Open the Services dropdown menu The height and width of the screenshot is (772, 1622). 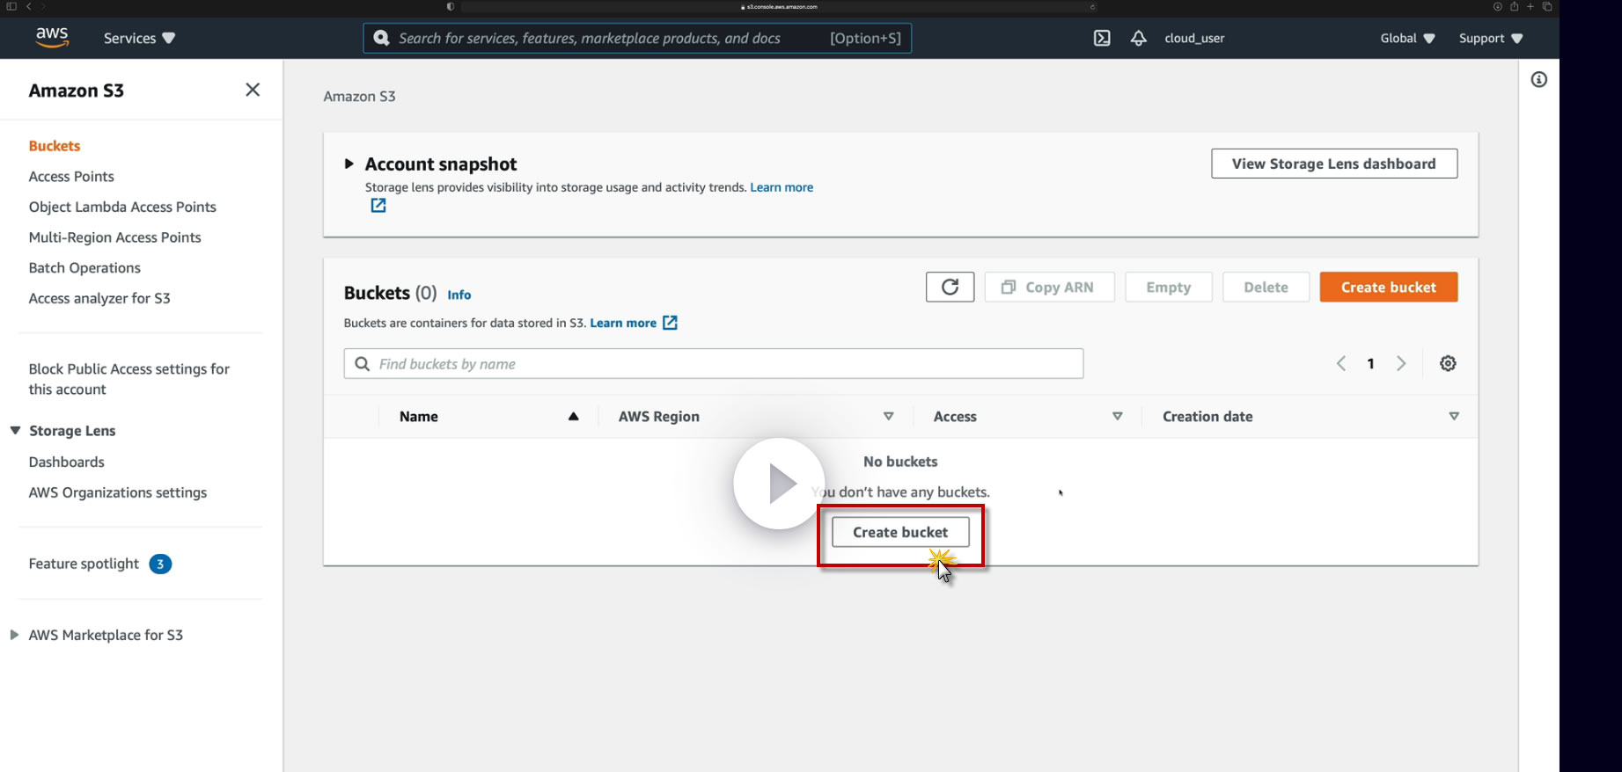[x=139, y=38]
